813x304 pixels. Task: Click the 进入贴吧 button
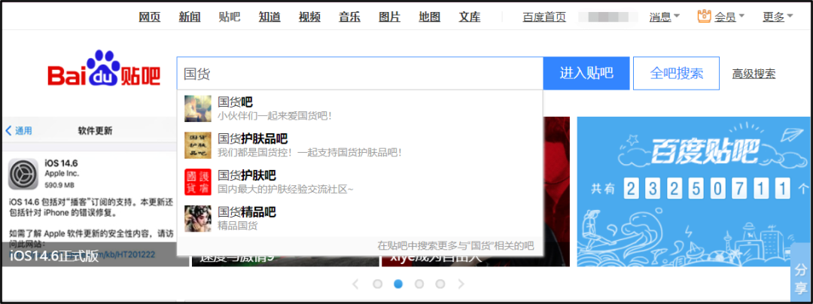(586, 73)
